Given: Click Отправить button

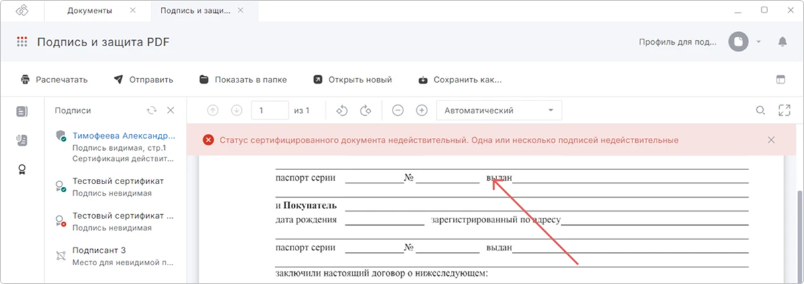Looking at the screenshot, I should click(143, 80).
